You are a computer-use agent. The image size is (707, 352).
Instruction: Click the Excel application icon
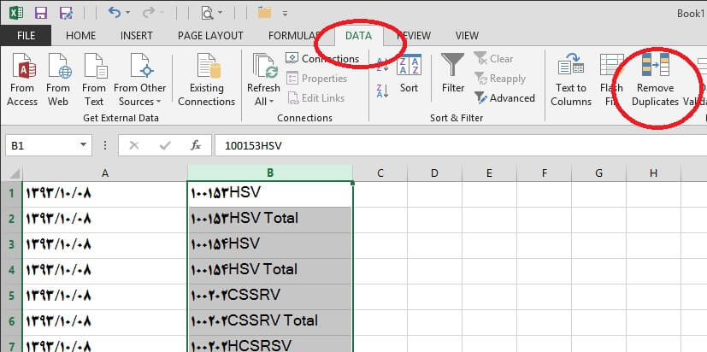[16, 13]
